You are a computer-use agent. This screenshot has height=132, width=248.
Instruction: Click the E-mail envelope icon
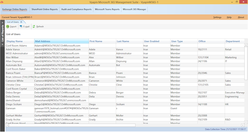point(21,26)
